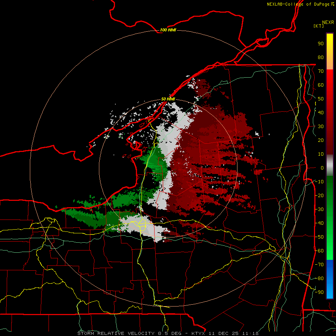Click the -20 value on velocity scale

pyautogui.click(x=319, y=196)
